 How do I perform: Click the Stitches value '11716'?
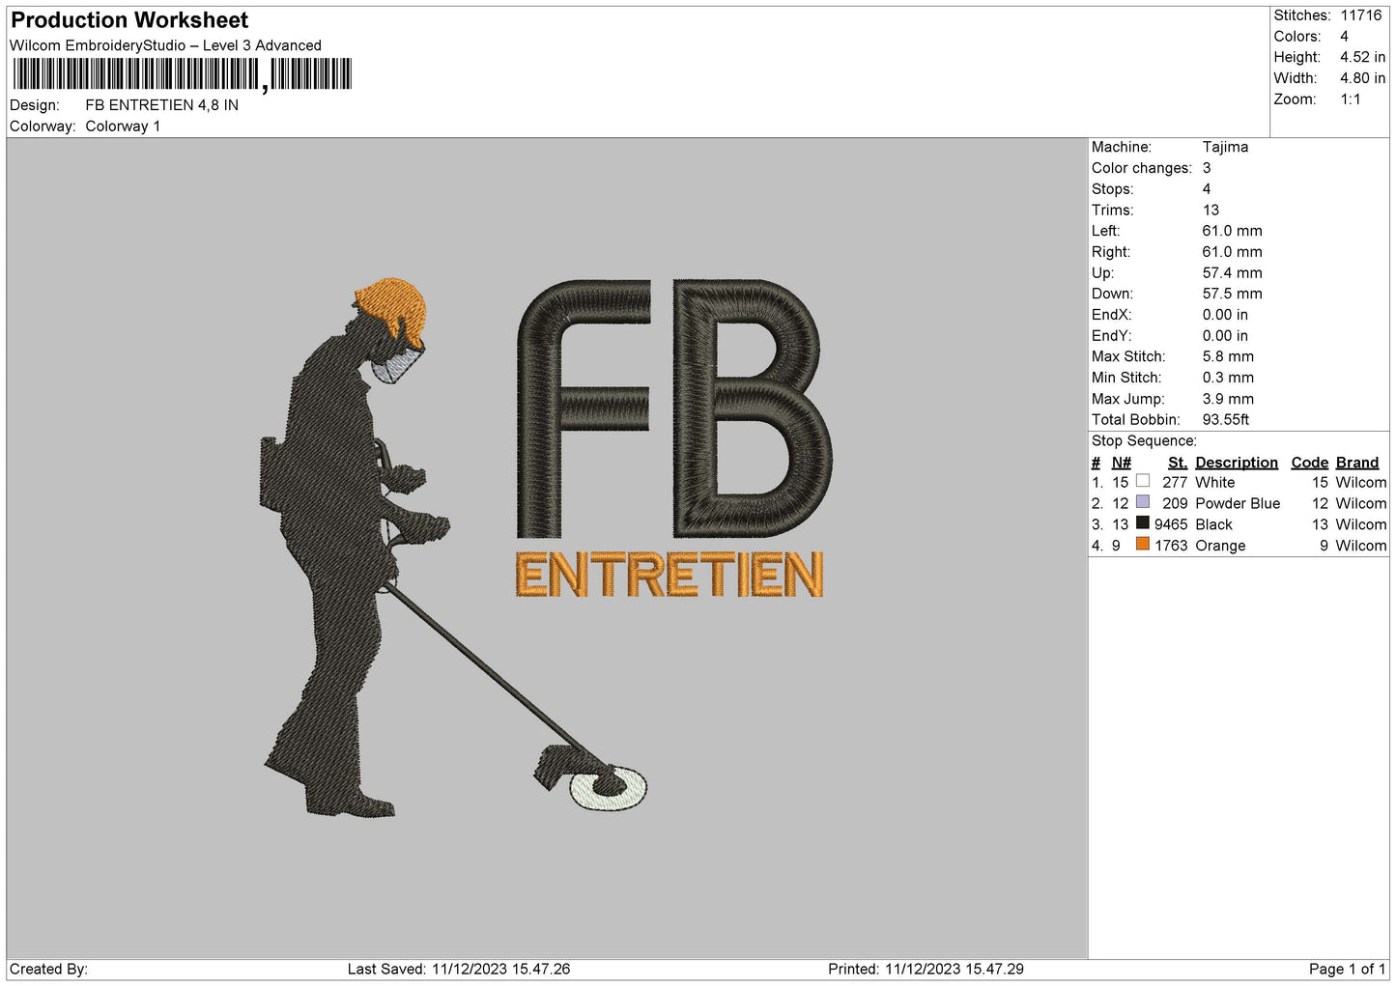[1361, 15]
